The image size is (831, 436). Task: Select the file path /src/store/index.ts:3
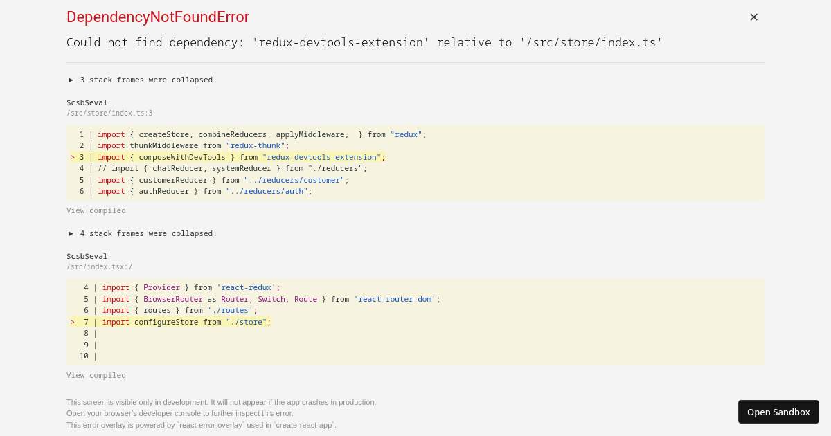109,113
